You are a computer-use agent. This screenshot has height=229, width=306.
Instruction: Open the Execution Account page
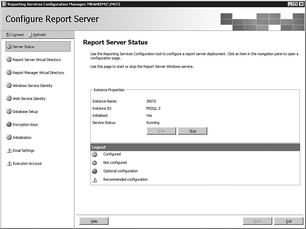(27, 163)
